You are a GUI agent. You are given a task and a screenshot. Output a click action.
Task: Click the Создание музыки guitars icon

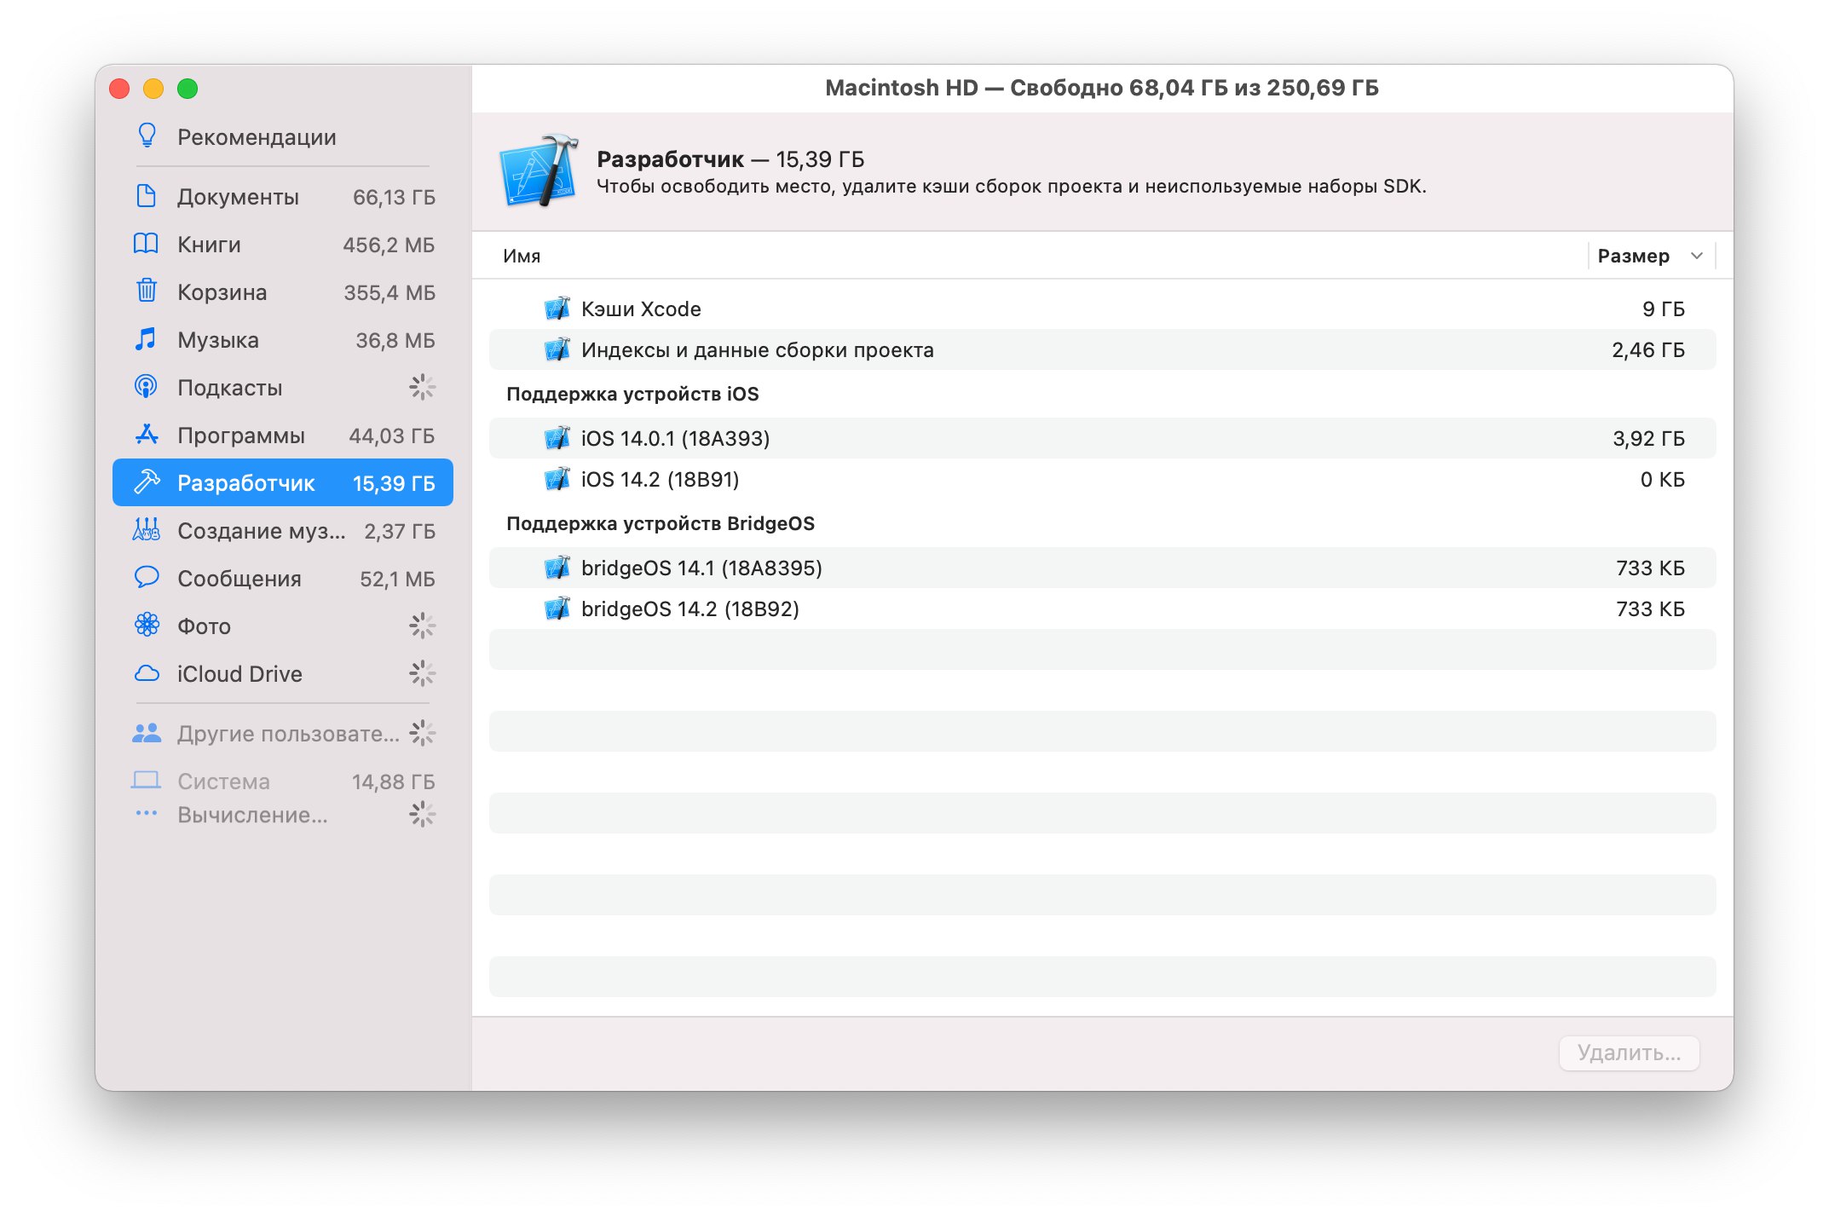147,530
